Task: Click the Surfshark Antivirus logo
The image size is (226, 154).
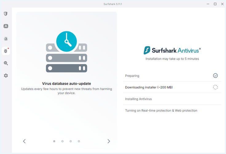Action: coord(172,51)
